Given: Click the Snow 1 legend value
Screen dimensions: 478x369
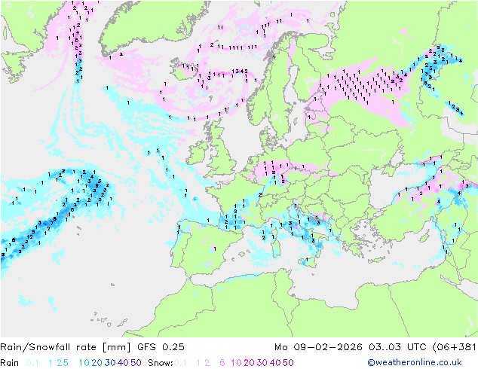Looking at the screenshot, I should coord(198,363).
